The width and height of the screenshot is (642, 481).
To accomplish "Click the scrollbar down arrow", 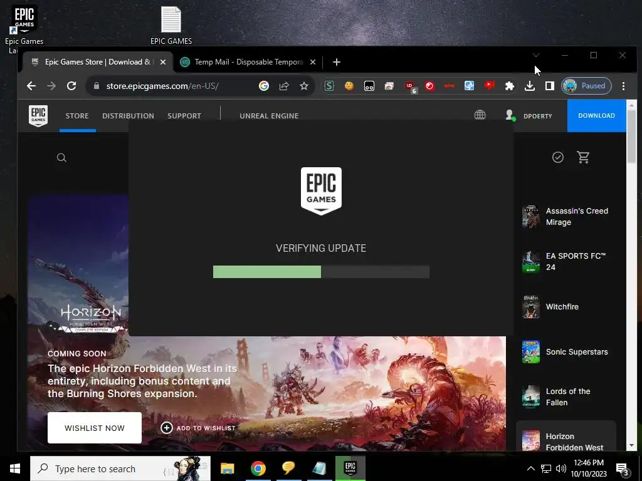I will coord(631,445).
